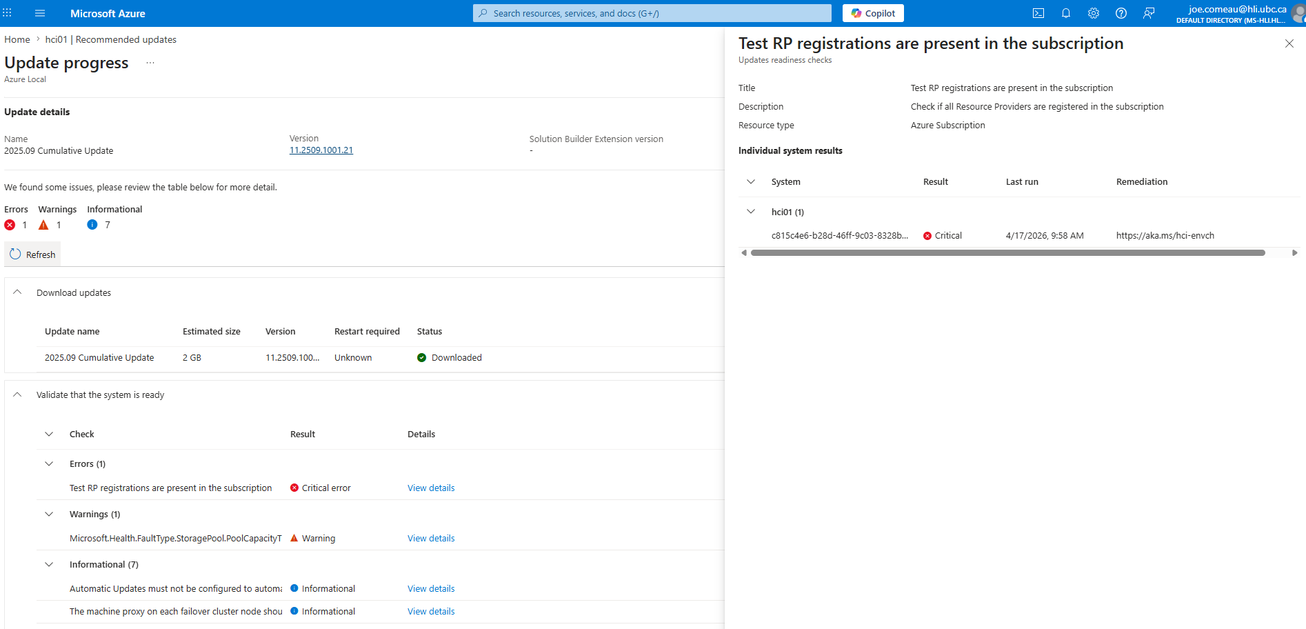
Task: Open the Feedback icon in the top bar
Action: [x=1149, y=13]
